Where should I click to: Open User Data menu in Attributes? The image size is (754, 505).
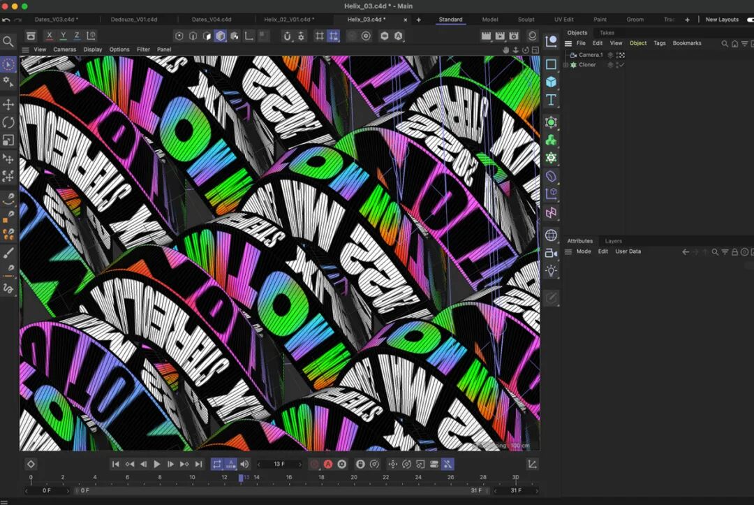tap(628, 251)
